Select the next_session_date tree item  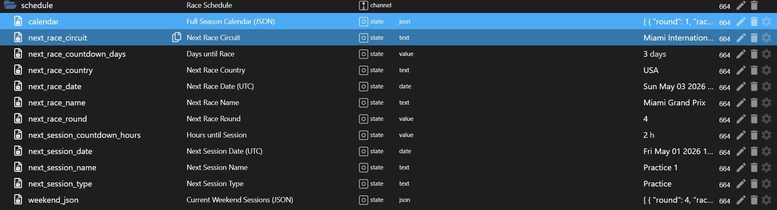tap(60, 151)
